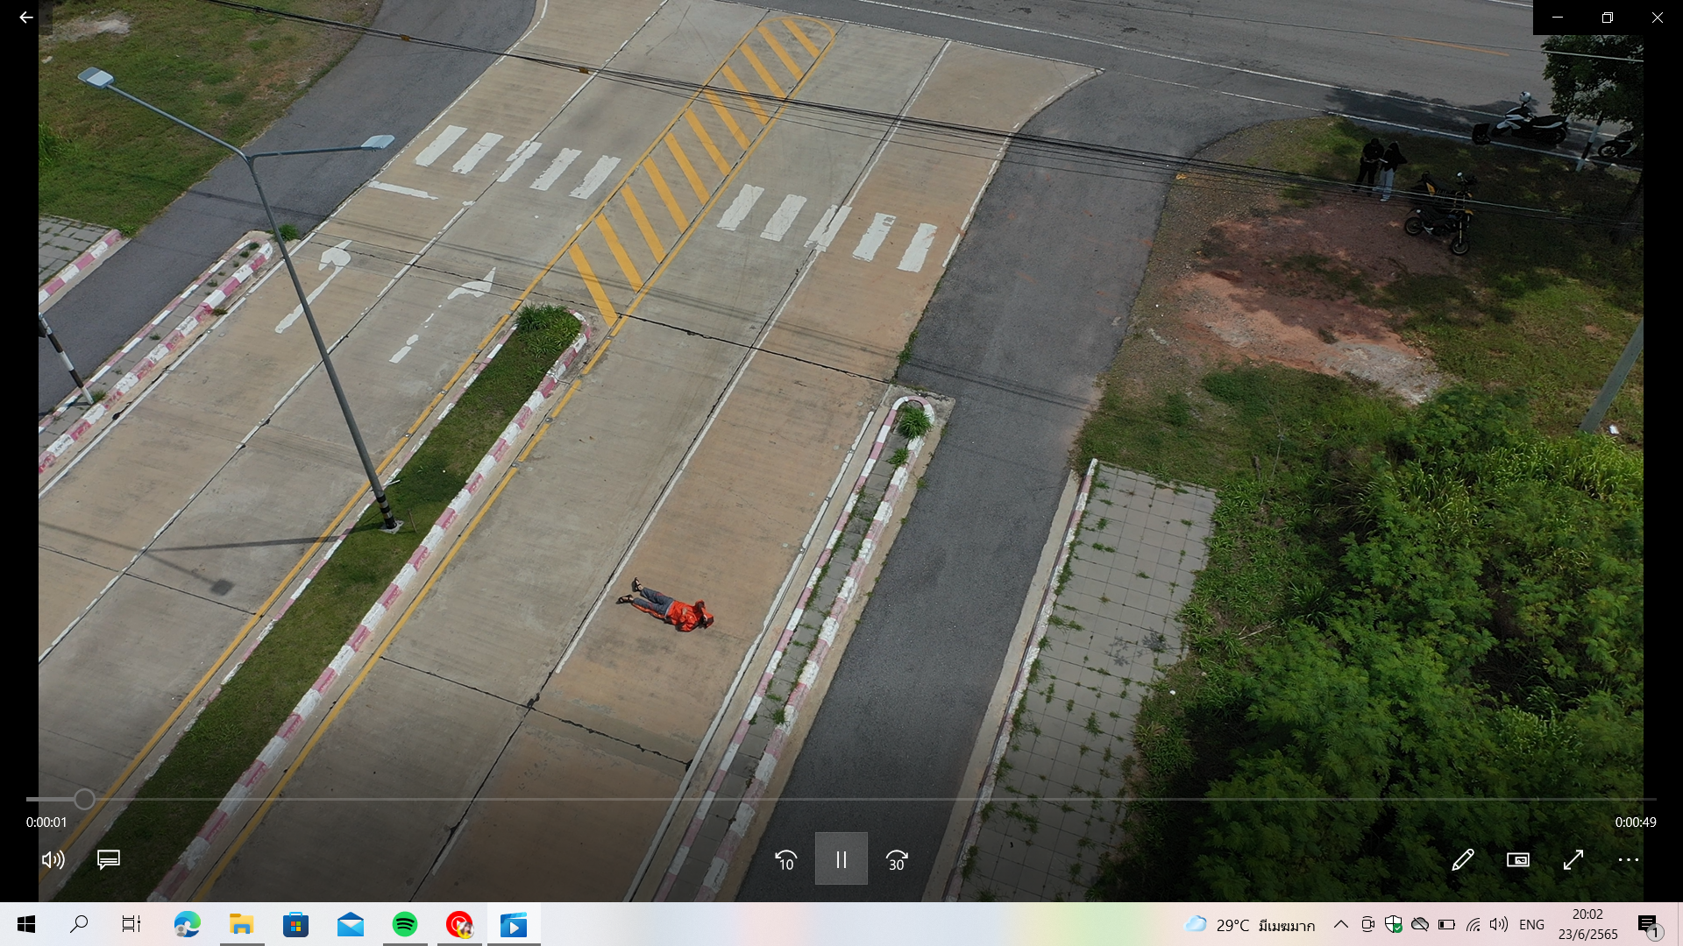
Task: Pause the video playback
Action: click(841, 858)
